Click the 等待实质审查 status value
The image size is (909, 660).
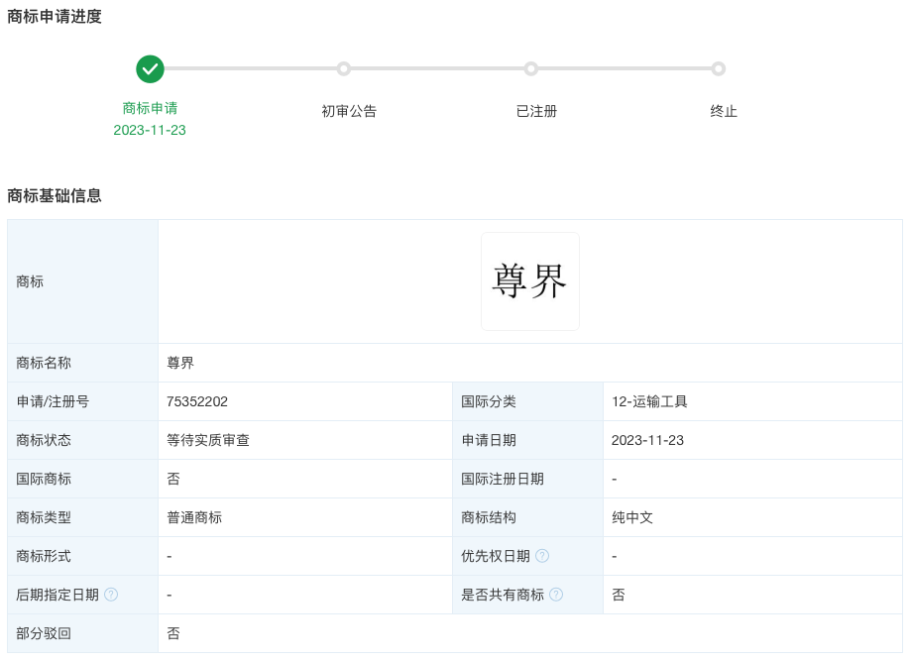click(208, 440)
